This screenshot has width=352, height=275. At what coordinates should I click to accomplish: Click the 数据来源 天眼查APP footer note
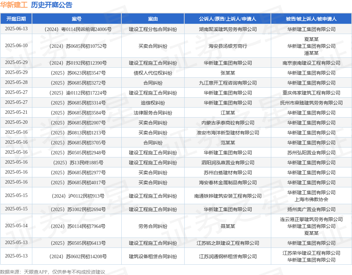(53, 272)
